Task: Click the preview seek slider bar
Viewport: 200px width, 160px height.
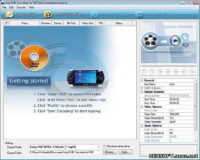Action: pos(168,66)
